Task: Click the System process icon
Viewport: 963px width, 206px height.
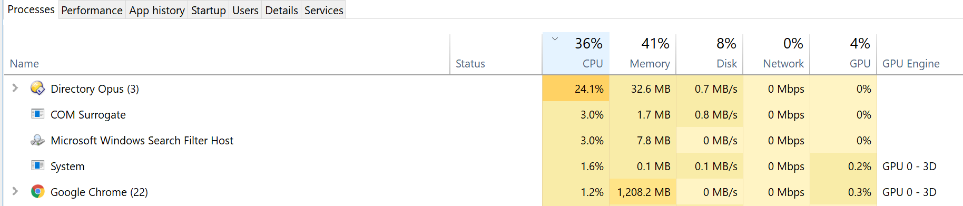Action: (x=37, y=165)
